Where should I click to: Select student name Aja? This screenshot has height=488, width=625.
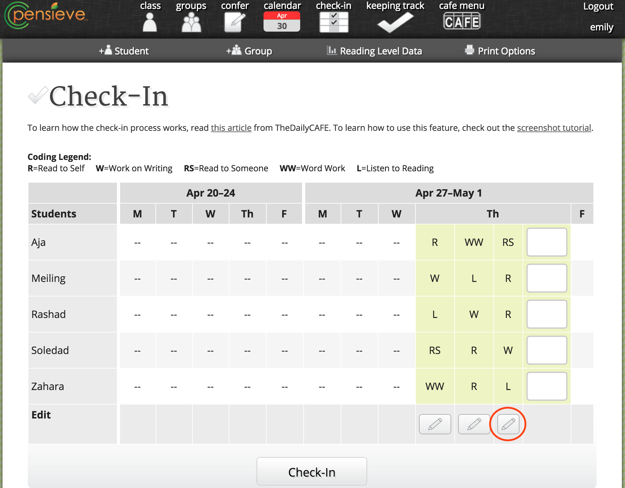coord(39,242)
